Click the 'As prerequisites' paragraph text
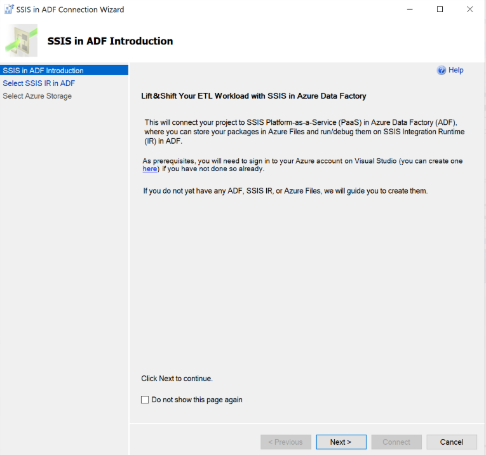486x455 pixels. coord(302,165)
